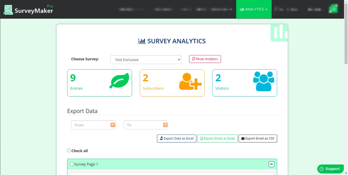Click the green leaf Entries icon
This screenshot has height=175, width=348.
pos(119,81)
